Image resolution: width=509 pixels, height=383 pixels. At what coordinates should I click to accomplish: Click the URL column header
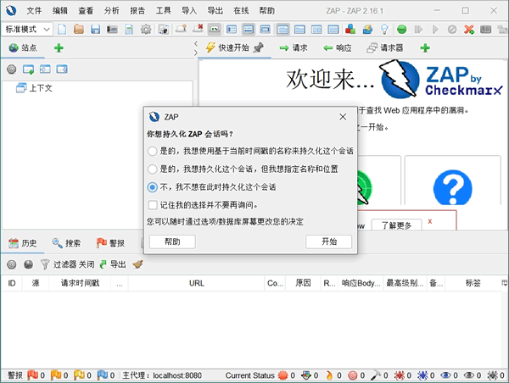pyautogui.click(x=196, y=283)
